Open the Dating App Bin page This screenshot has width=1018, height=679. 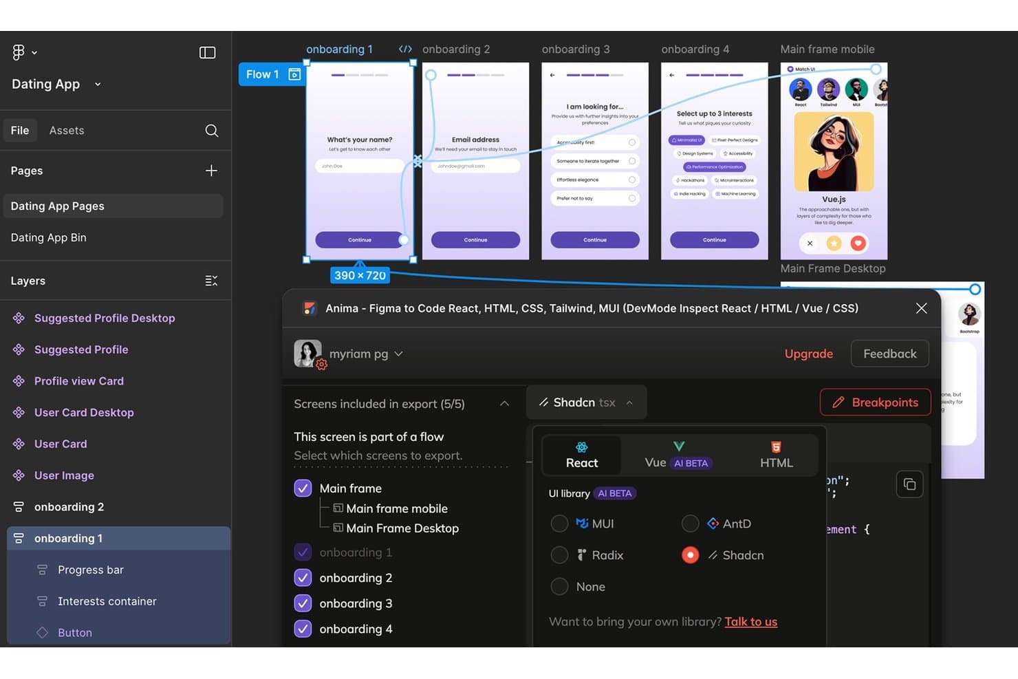pos(49,237)
